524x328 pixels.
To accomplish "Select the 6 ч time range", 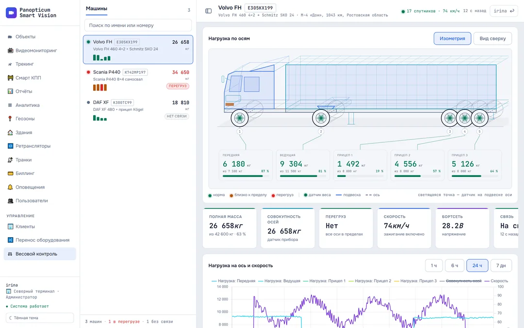I will click(x=455, y=265).
